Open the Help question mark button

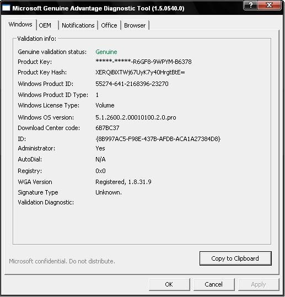(x=250, y=5)
